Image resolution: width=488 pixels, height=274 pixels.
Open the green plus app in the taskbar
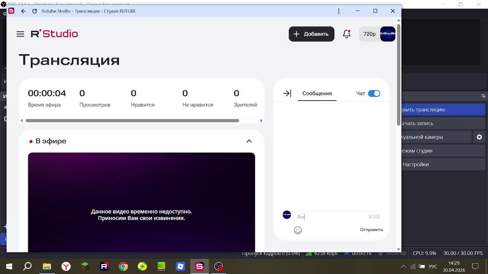click(142, 266)
